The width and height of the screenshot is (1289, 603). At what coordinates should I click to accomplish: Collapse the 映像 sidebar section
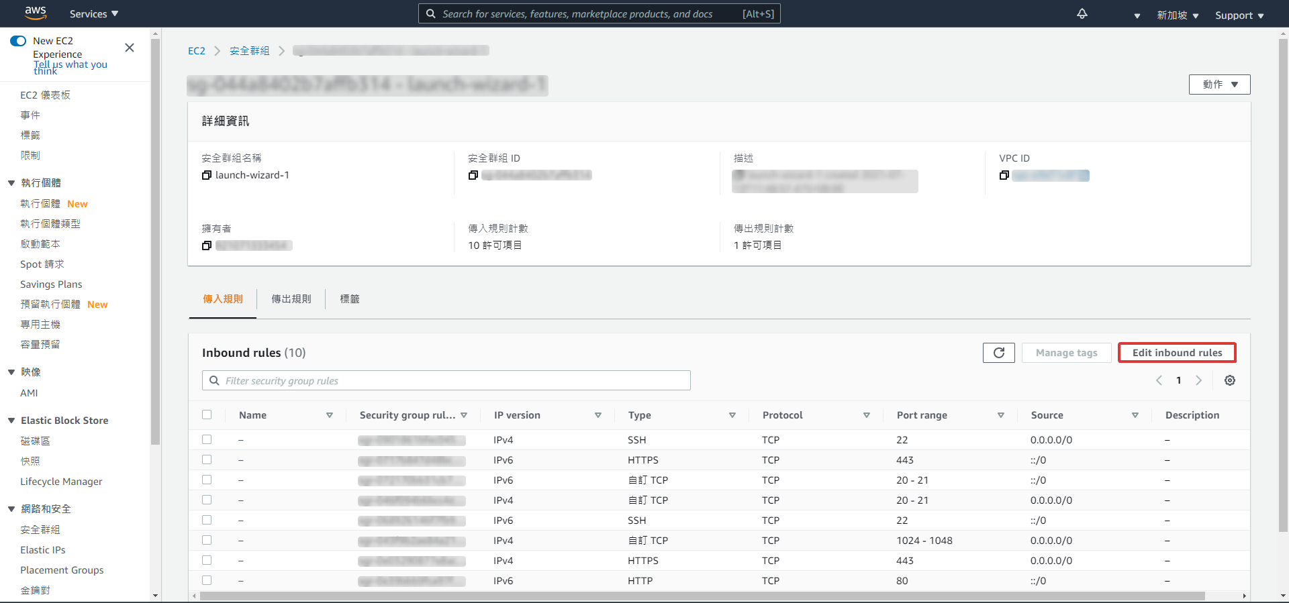[x=11, y=372]
